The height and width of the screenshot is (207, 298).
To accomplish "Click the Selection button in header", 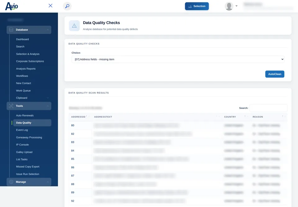I will click(x=197, y=6).
